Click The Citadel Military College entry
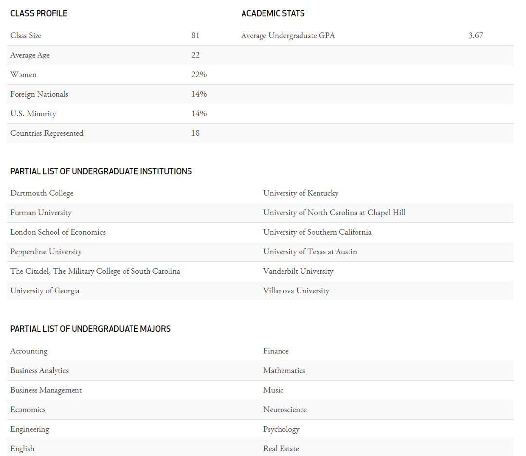The width and height of the screenshot is (526, 456). (95, 271)
